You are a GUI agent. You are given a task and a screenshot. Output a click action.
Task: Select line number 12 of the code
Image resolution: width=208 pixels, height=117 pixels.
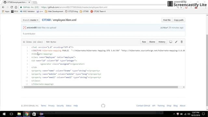tap(27, 84)
